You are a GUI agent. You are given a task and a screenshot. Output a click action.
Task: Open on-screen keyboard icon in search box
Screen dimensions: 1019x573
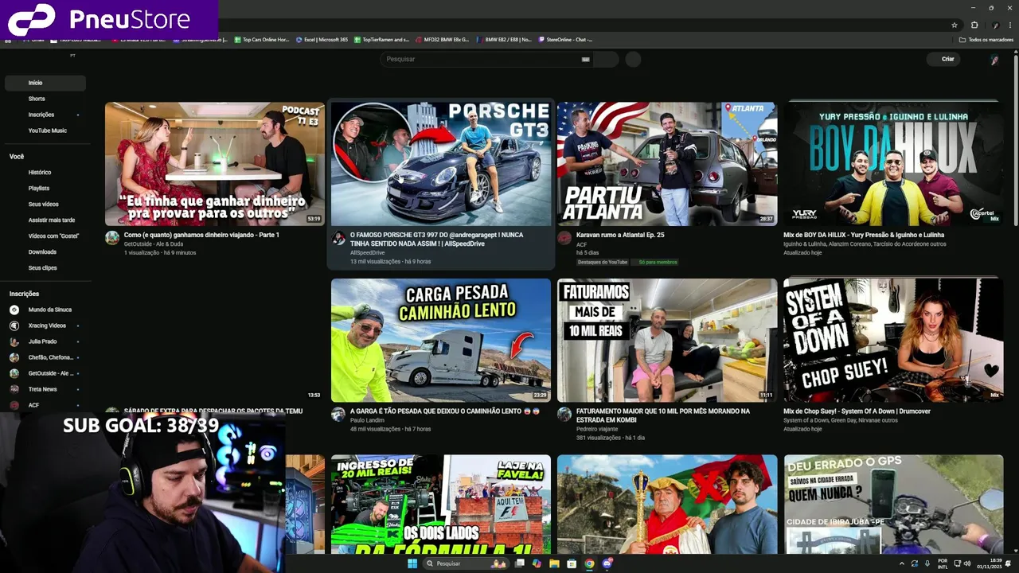pos(585,59)
